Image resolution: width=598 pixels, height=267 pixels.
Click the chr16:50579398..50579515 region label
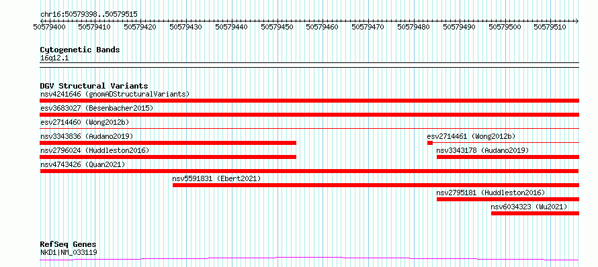[89, 14]
